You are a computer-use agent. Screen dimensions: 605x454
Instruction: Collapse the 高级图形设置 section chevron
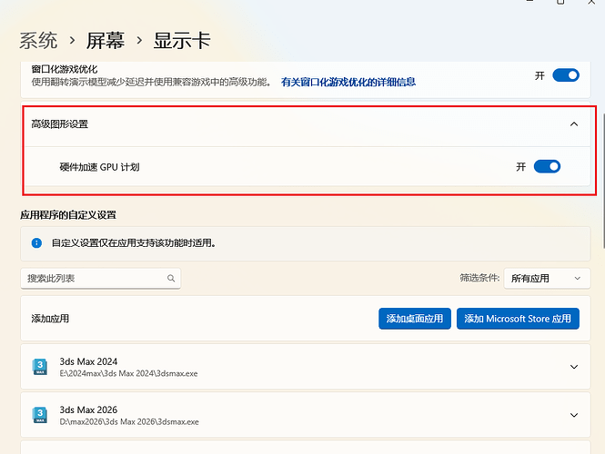573,124
